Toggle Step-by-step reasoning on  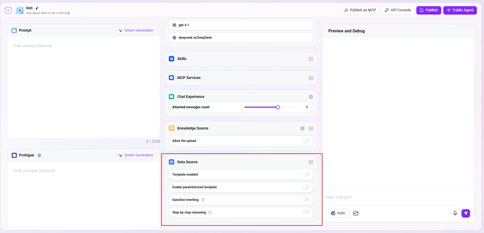[306, 212]
